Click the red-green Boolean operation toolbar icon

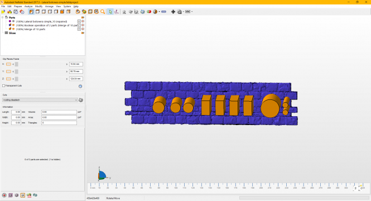pyautogui.click(x=149, y=12)
